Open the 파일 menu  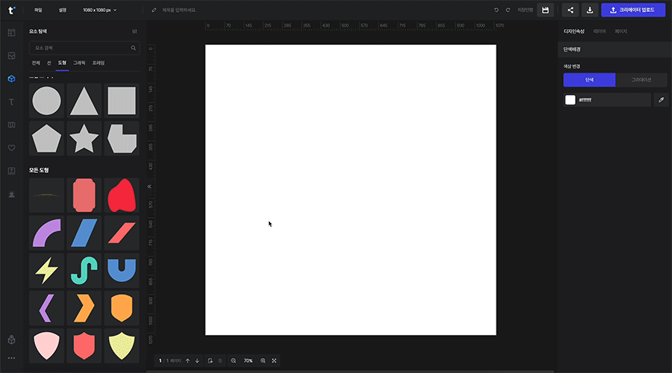click(38, 10)
